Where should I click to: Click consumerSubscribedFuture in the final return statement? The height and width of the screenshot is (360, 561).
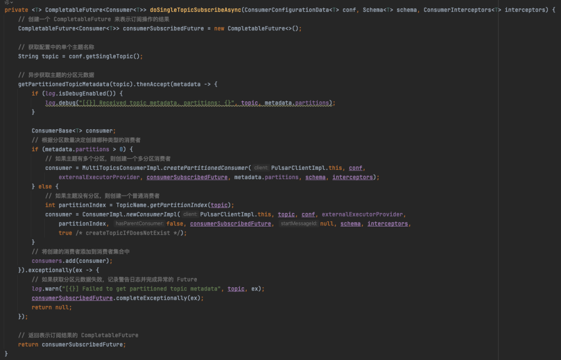[82, 345]
